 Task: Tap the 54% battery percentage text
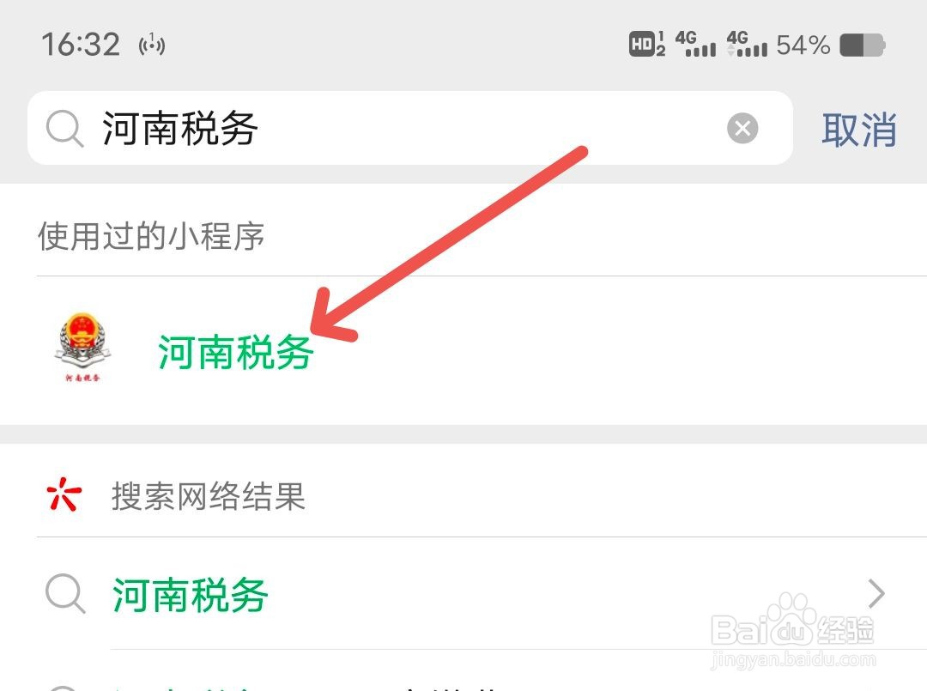[803, 45]
